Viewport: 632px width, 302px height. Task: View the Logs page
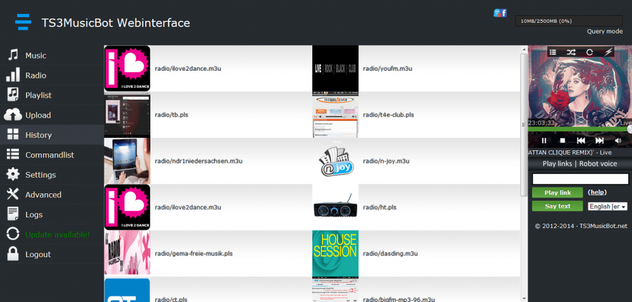tap(52, 214)
